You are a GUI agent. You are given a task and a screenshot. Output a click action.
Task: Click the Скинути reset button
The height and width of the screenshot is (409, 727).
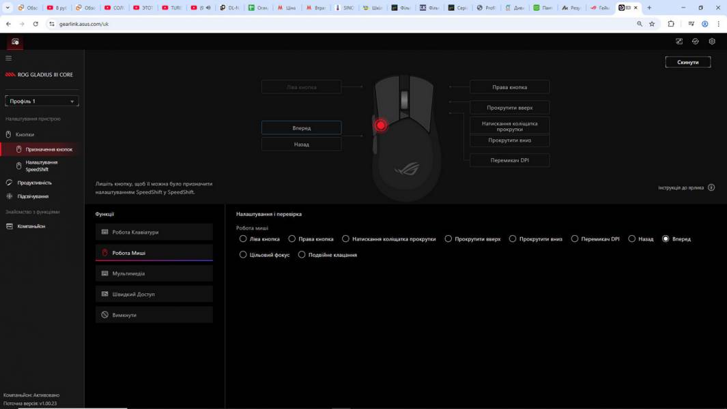687,62
